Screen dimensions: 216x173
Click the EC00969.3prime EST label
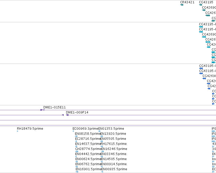pos(85,129)
